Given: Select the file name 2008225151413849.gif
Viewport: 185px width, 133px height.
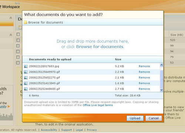Looking at the screenshot, I should pos(44,83).
